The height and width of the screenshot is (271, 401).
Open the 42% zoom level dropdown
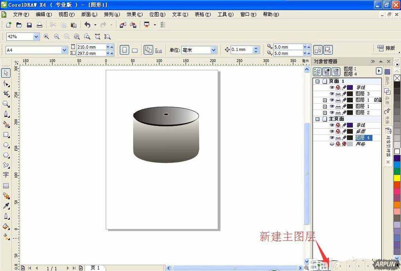point(36,37)
